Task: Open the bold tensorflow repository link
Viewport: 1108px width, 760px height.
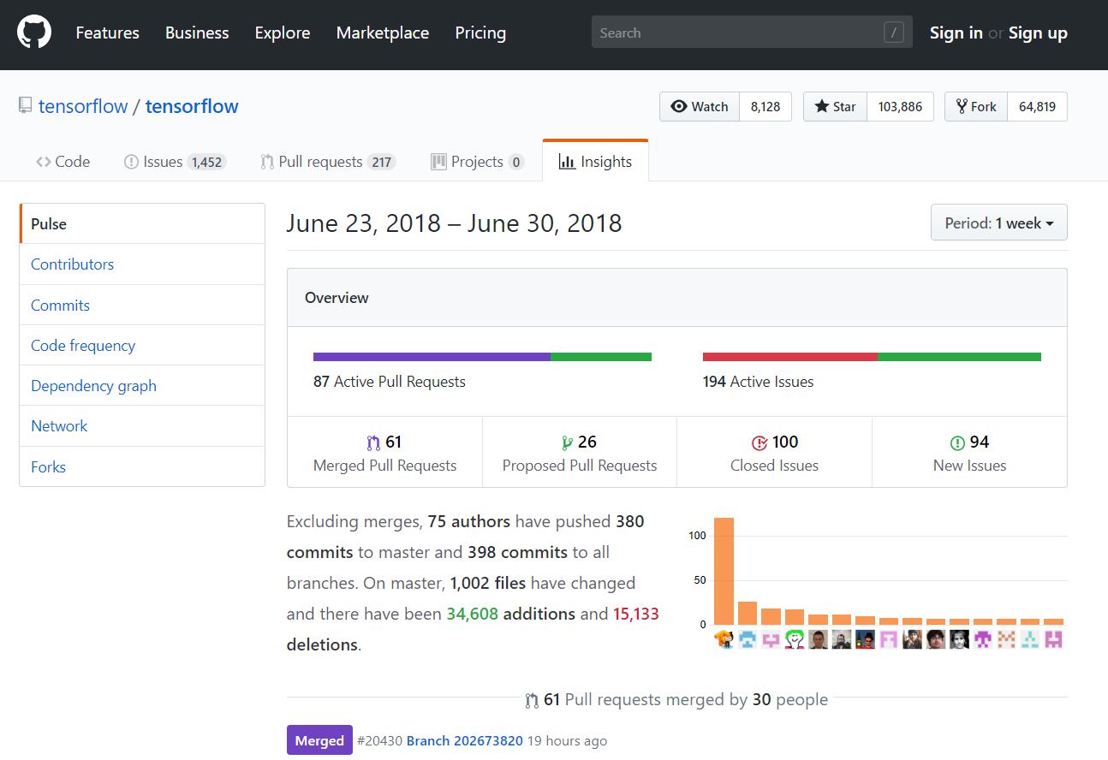Action: (192, 106)
